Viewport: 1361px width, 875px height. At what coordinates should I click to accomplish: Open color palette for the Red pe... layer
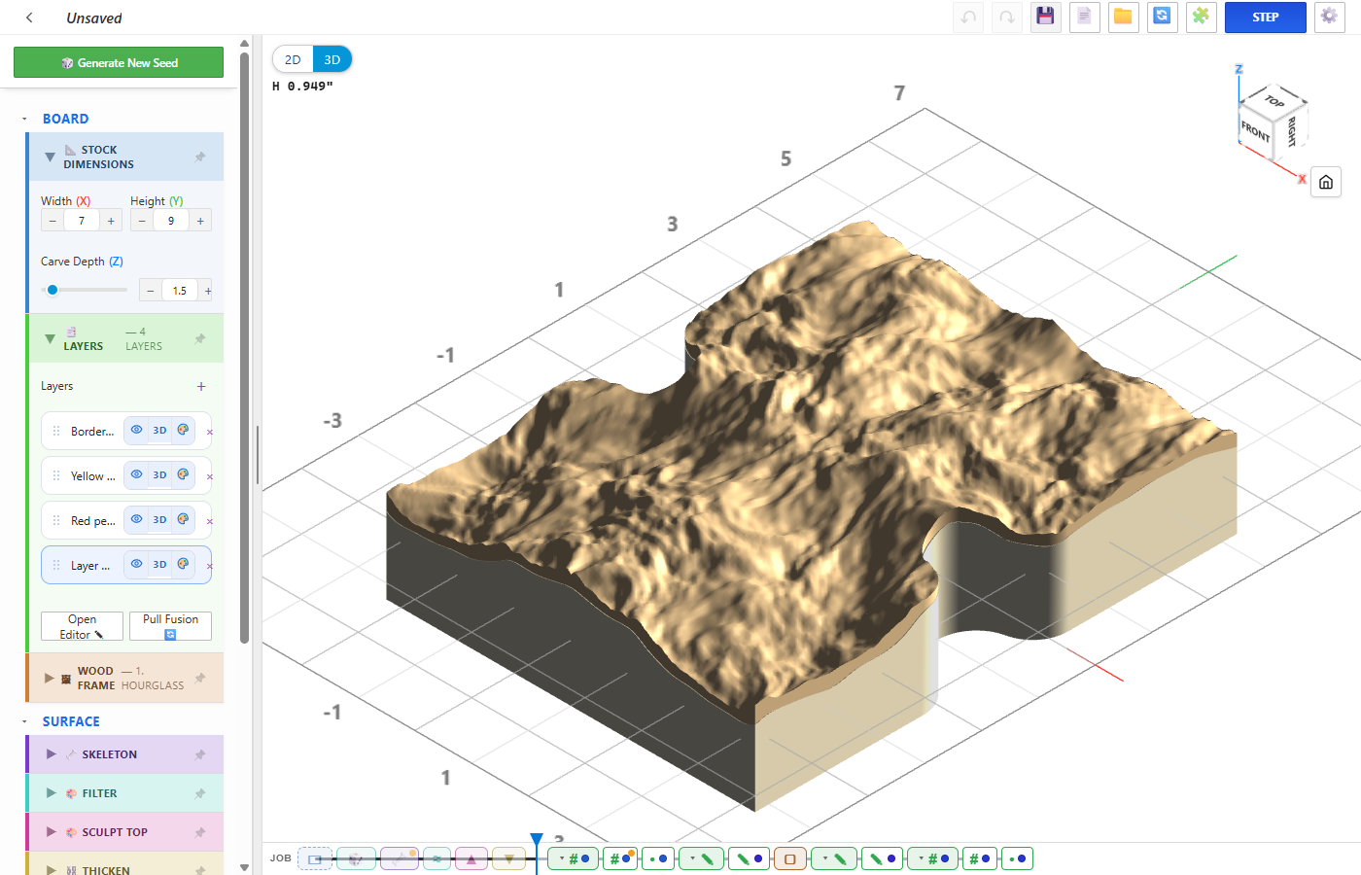tap(183, 519)
